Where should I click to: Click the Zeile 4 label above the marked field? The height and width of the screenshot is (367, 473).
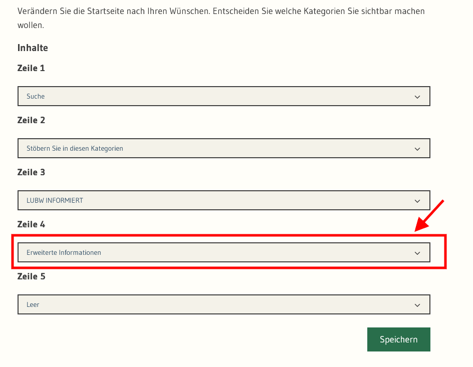pos(31,224)
